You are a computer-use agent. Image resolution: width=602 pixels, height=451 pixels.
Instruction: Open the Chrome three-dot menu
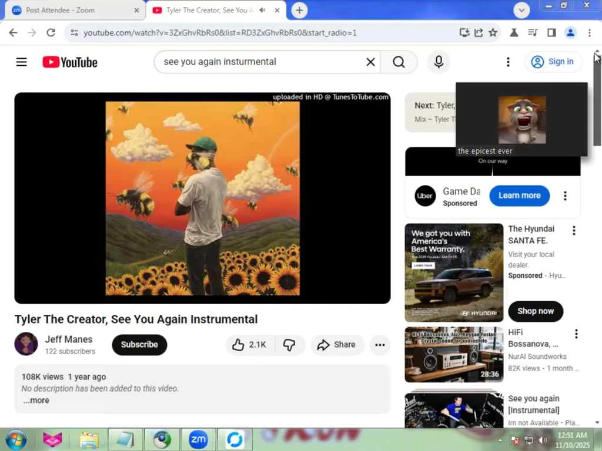click(x=589, y=33)
